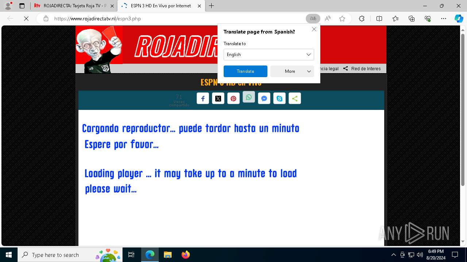The height and width of the screenshot is (262, 467).
Task: Show hidden system tray icons
Action: (393, 255)
